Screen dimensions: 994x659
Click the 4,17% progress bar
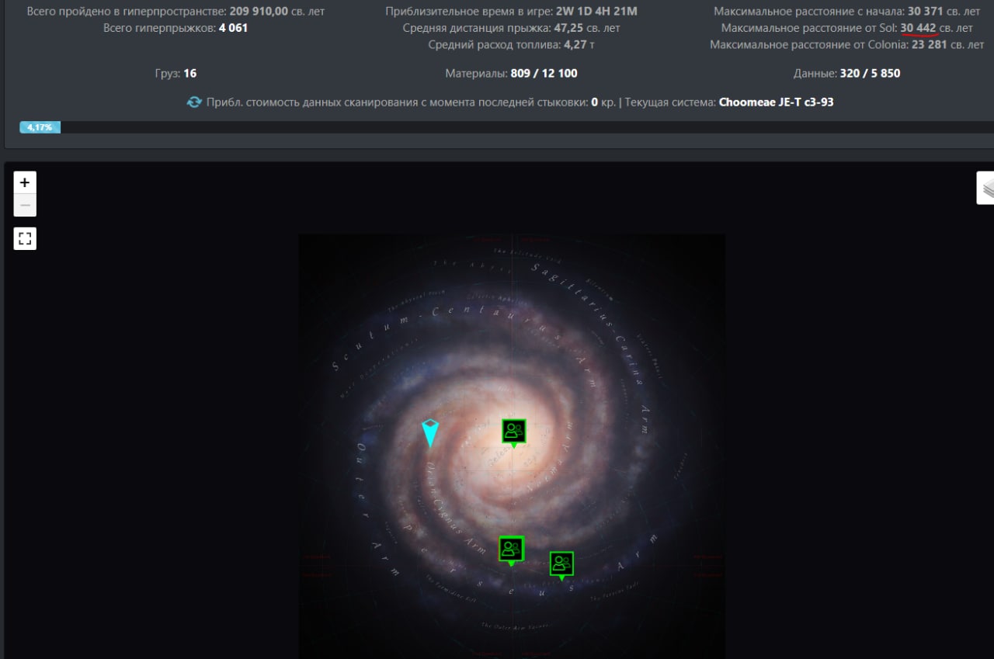tap(40, 127)
